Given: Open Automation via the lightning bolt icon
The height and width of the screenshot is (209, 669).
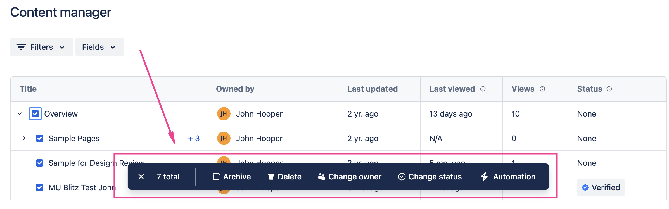Looking at the screenshot, I should [484, 177].
